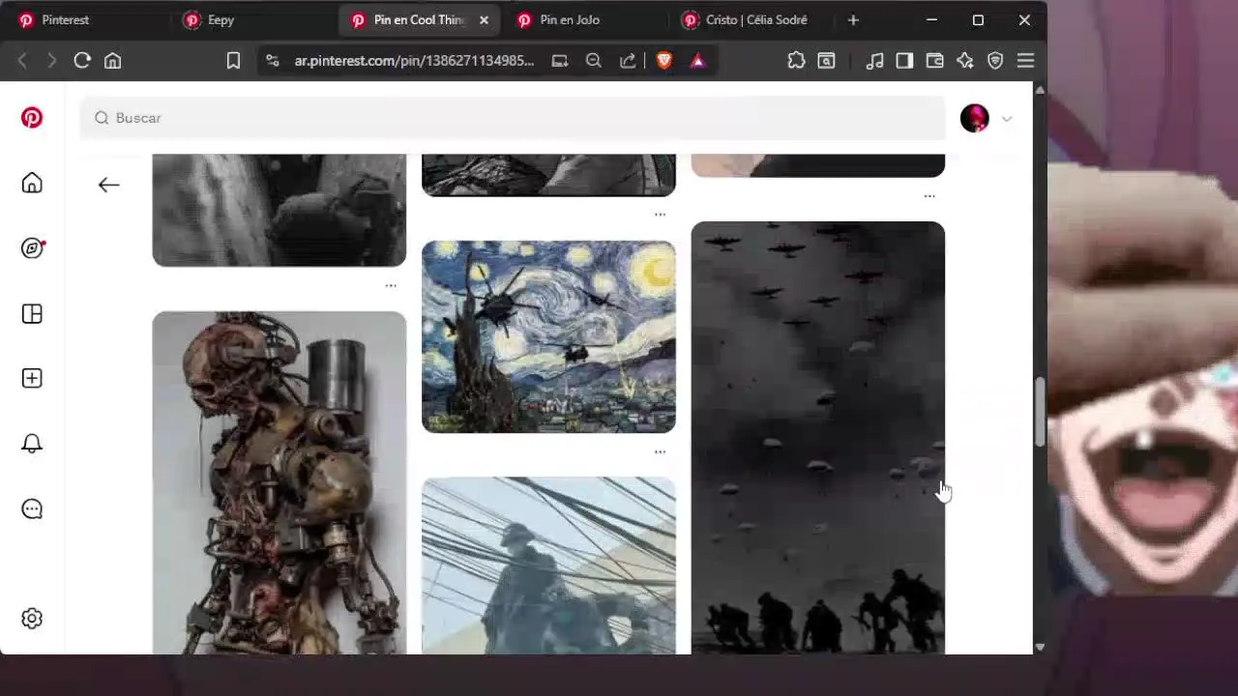Switch to the Pin en JoJo tab

tap(586, 19)
